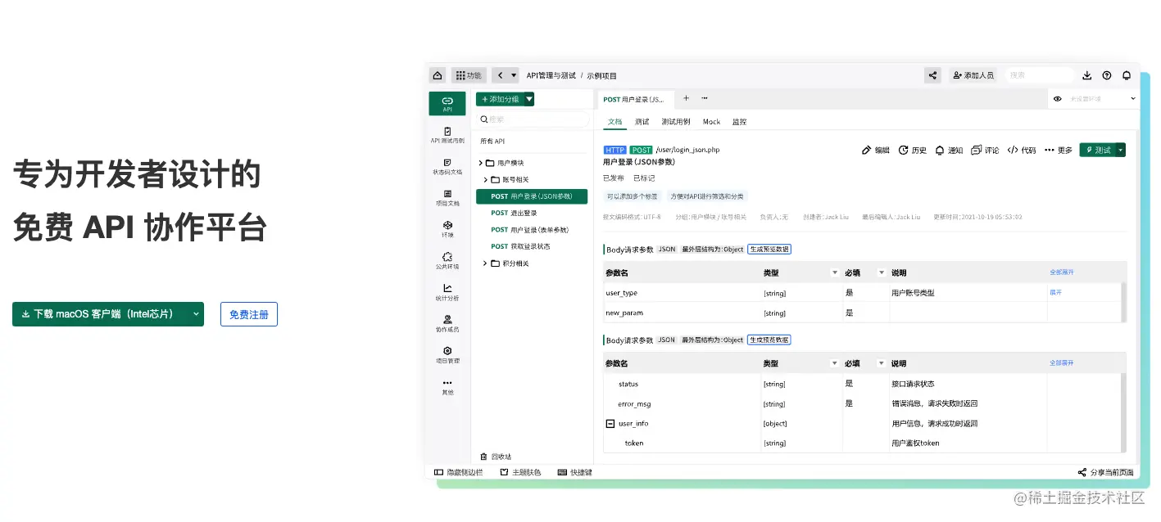Click 分享当前页面 at bottom right
Image resolution: width=1161 pixels, height=522 pixels.
pos(1106,472)
